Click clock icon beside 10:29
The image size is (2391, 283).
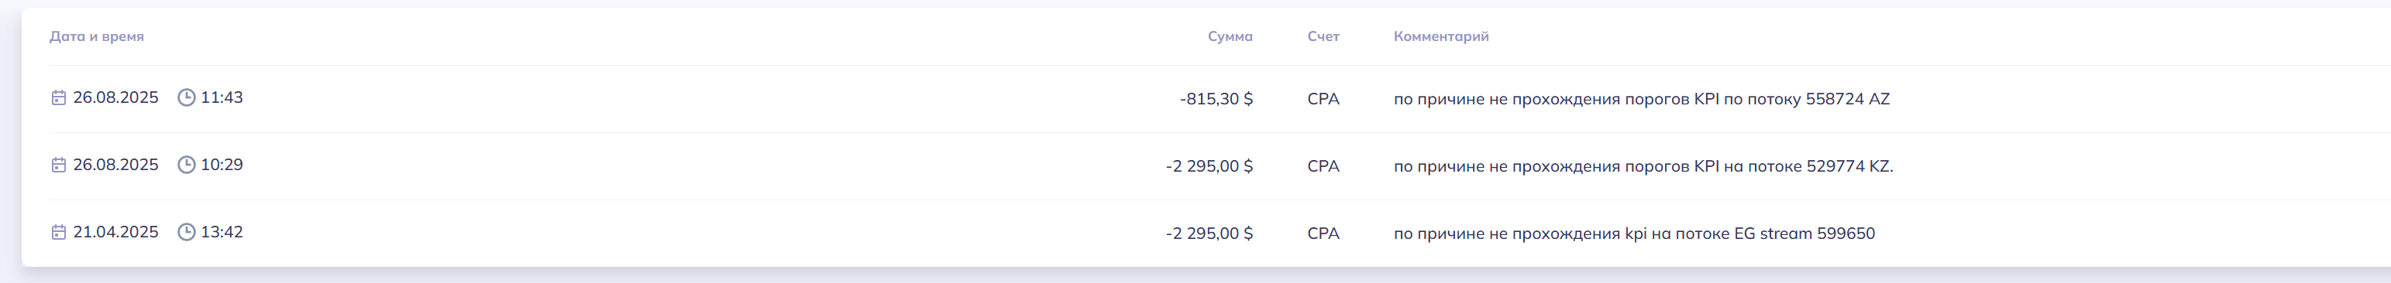pos(187,165)
